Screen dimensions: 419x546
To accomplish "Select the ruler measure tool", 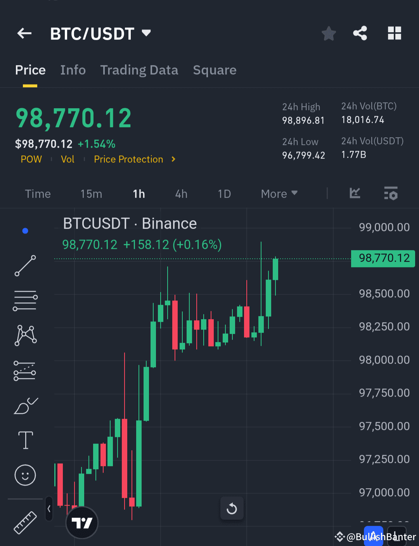I will point(25,523).
